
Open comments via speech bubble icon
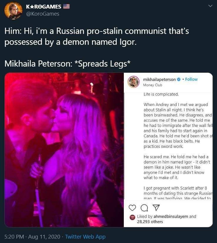point(144,208)
